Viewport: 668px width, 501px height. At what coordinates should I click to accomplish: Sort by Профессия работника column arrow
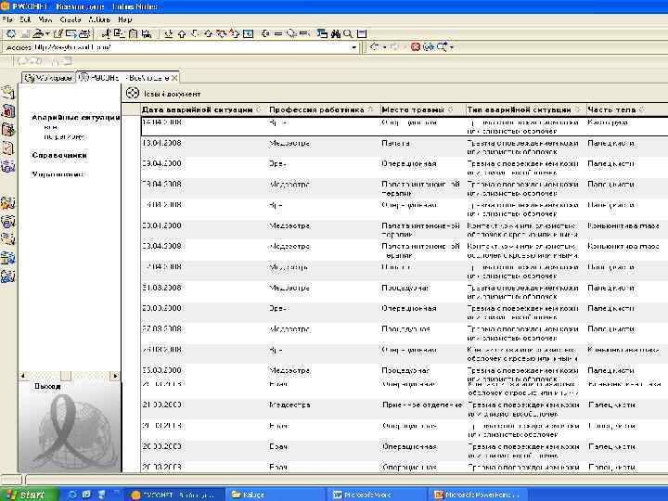click(x=370, y=109)
